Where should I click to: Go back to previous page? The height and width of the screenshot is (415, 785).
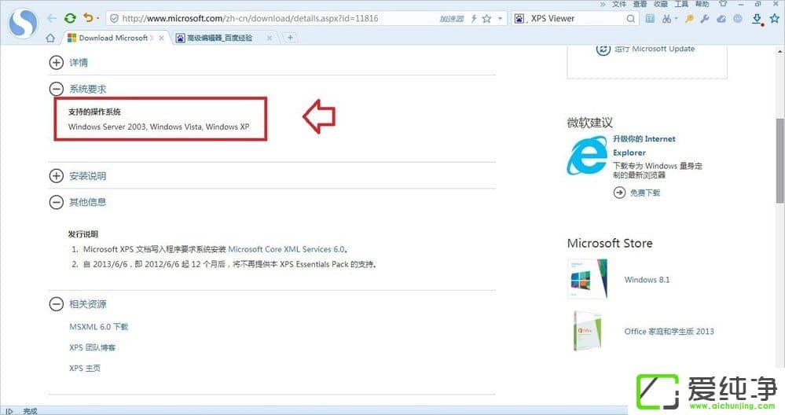pyautogui.click(x=52, y=19)
